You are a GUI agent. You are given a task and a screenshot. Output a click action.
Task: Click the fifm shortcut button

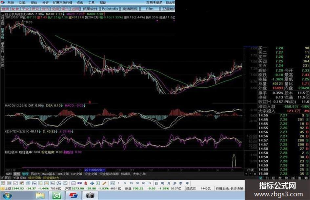click(150, 9)
